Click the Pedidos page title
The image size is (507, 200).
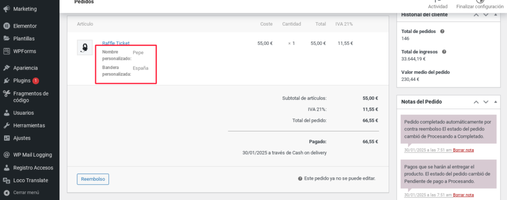(84, 2)
